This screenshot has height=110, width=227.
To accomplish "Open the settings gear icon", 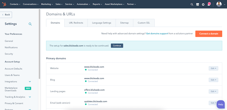I will (x=203, y=4).
